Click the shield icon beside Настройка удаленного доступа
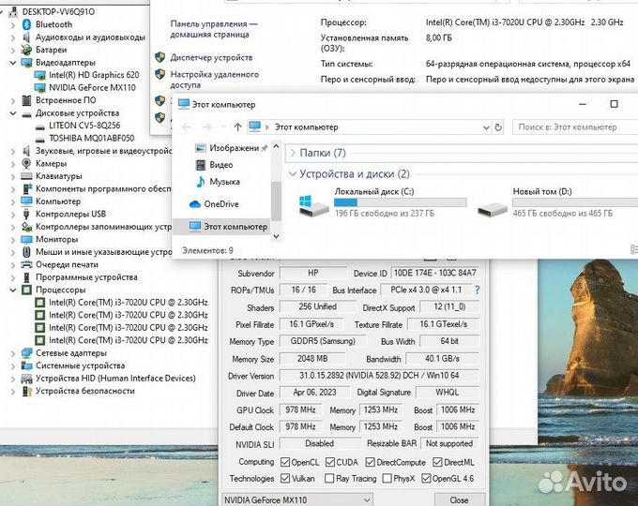This screenshot has width=638, height=506. click(x=159, y=74)
